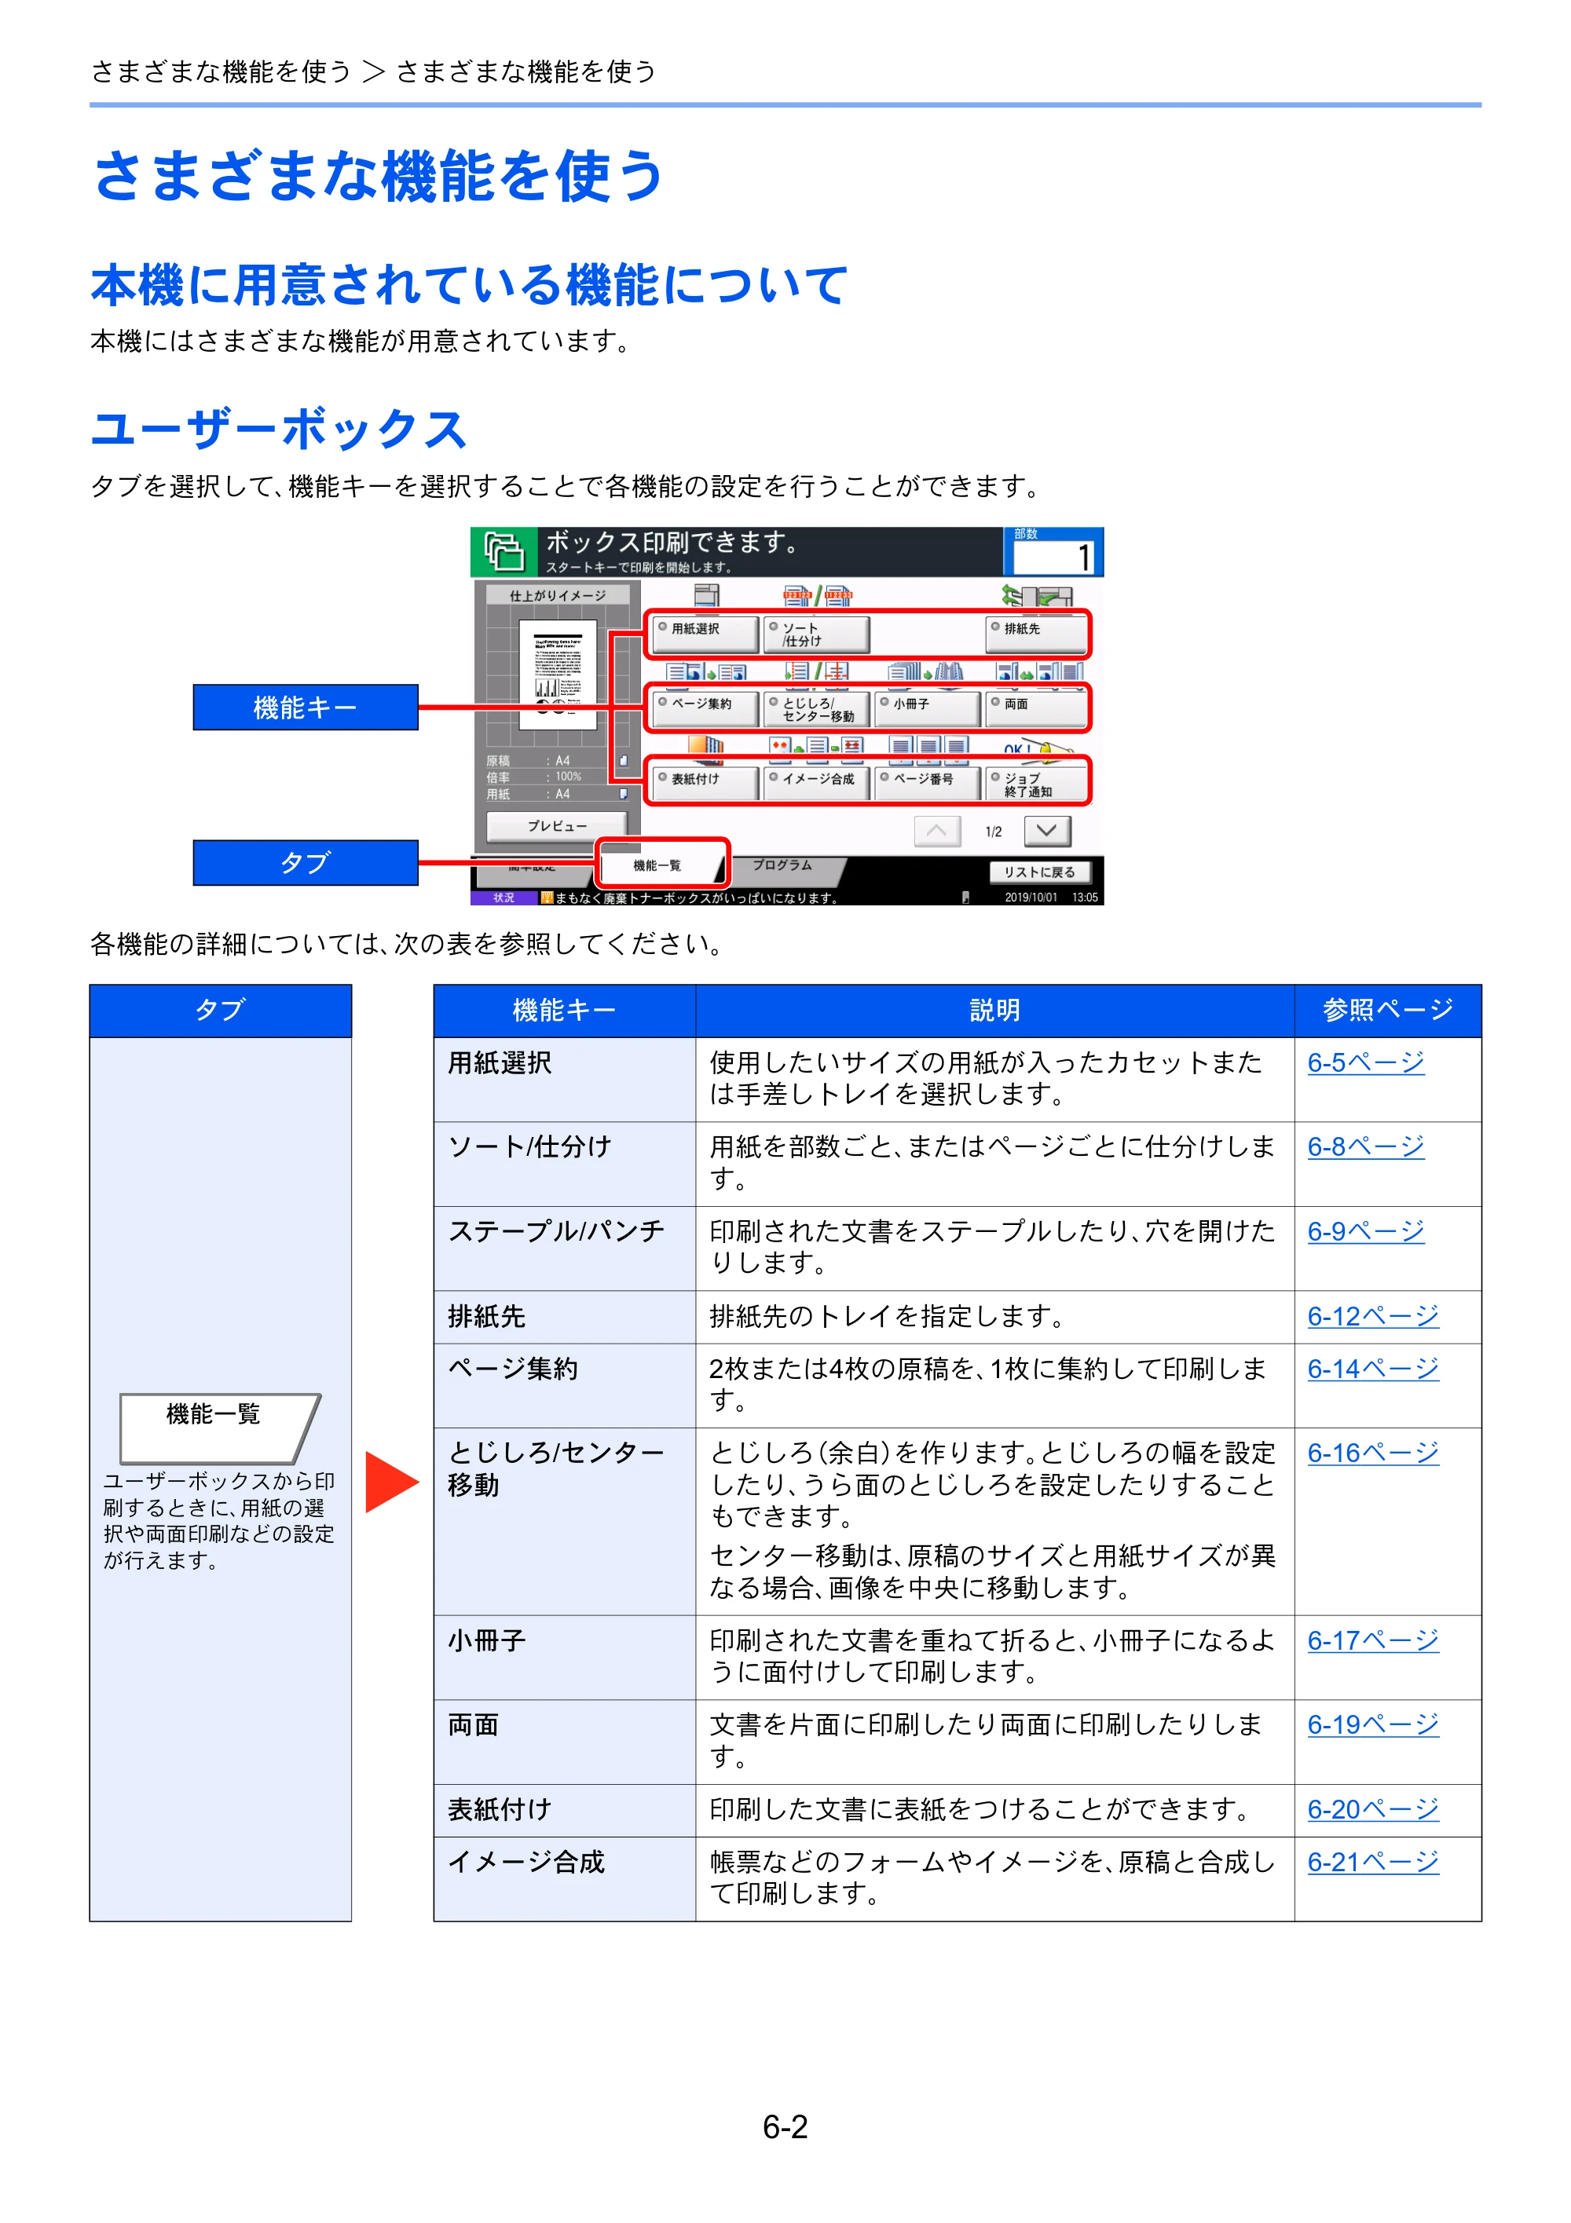Click the page combine icon above ページ集約
This screenshot has width=1571, height=2223.
click(706, 672)
